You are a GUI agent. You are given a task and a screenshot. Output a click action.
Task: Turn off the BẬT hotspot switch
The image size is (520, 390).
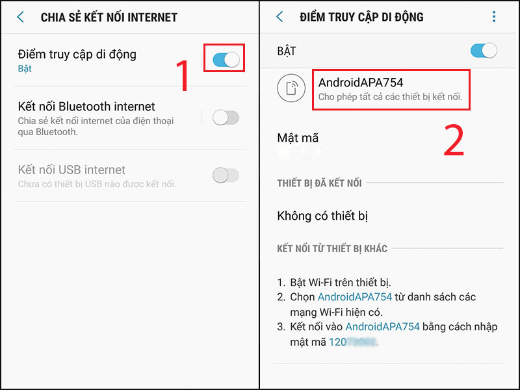[x=484, y=51]
